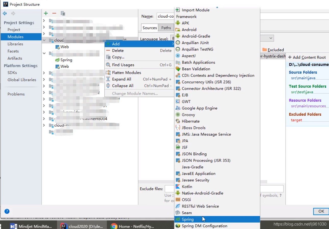Click the Kotlin icon

click(178, 187)
